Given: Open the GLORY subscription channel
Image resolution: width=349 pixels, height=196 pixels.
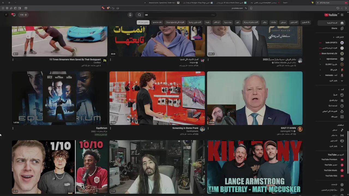Looking at the screenshot, I should [x=331, y=64].
